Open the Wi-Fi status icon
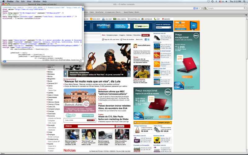Screen dimensions: 248x155 pyautogui.click(x=208, y=2)
